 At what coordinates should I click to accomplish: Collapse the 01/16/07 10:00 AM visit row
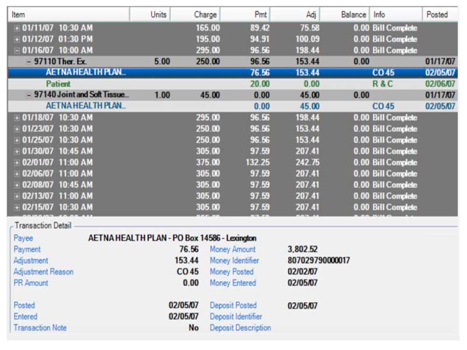point(17,51)
